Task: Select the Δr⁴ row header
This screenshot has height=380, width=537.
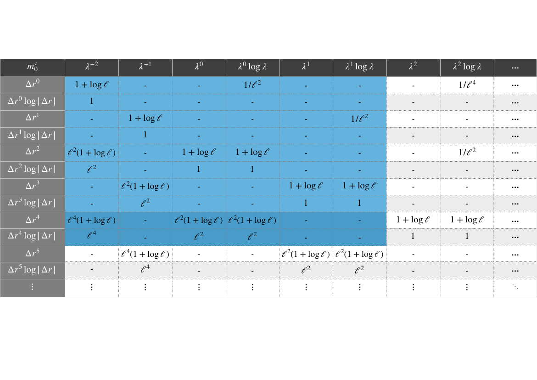Action: (x=33, y=220)
